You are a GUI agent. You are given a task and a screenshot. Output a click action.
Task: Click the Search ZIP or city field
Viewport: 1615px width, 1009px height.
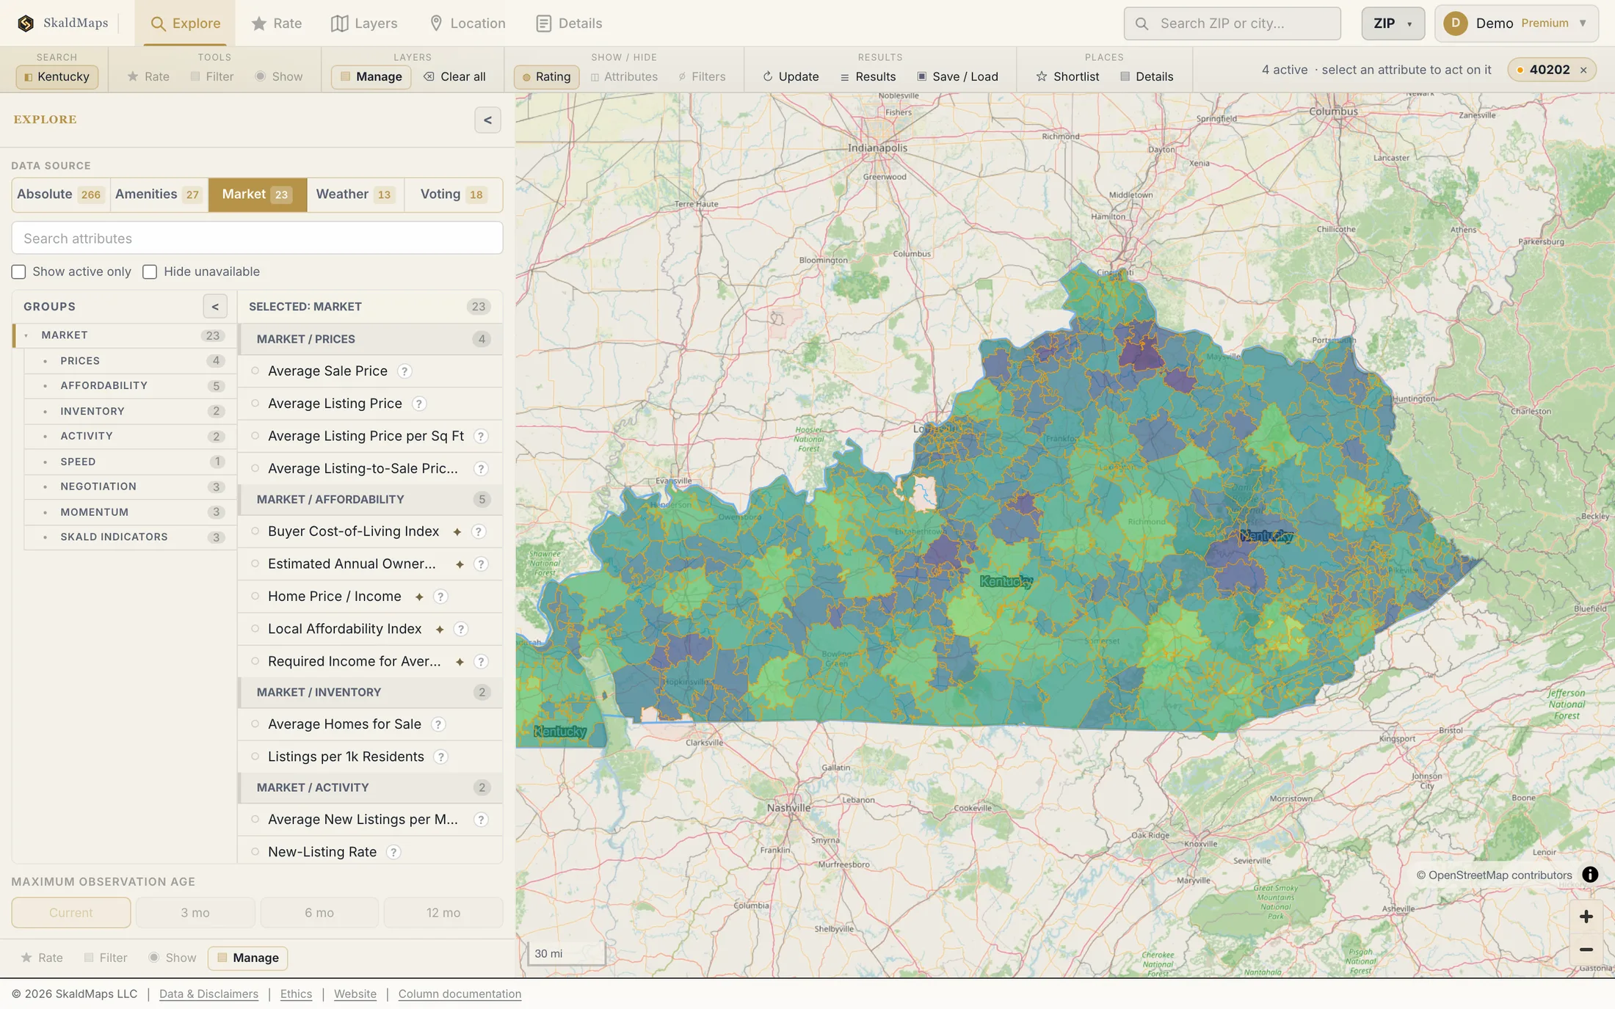pyautogui.click(x=1232, y=23)
